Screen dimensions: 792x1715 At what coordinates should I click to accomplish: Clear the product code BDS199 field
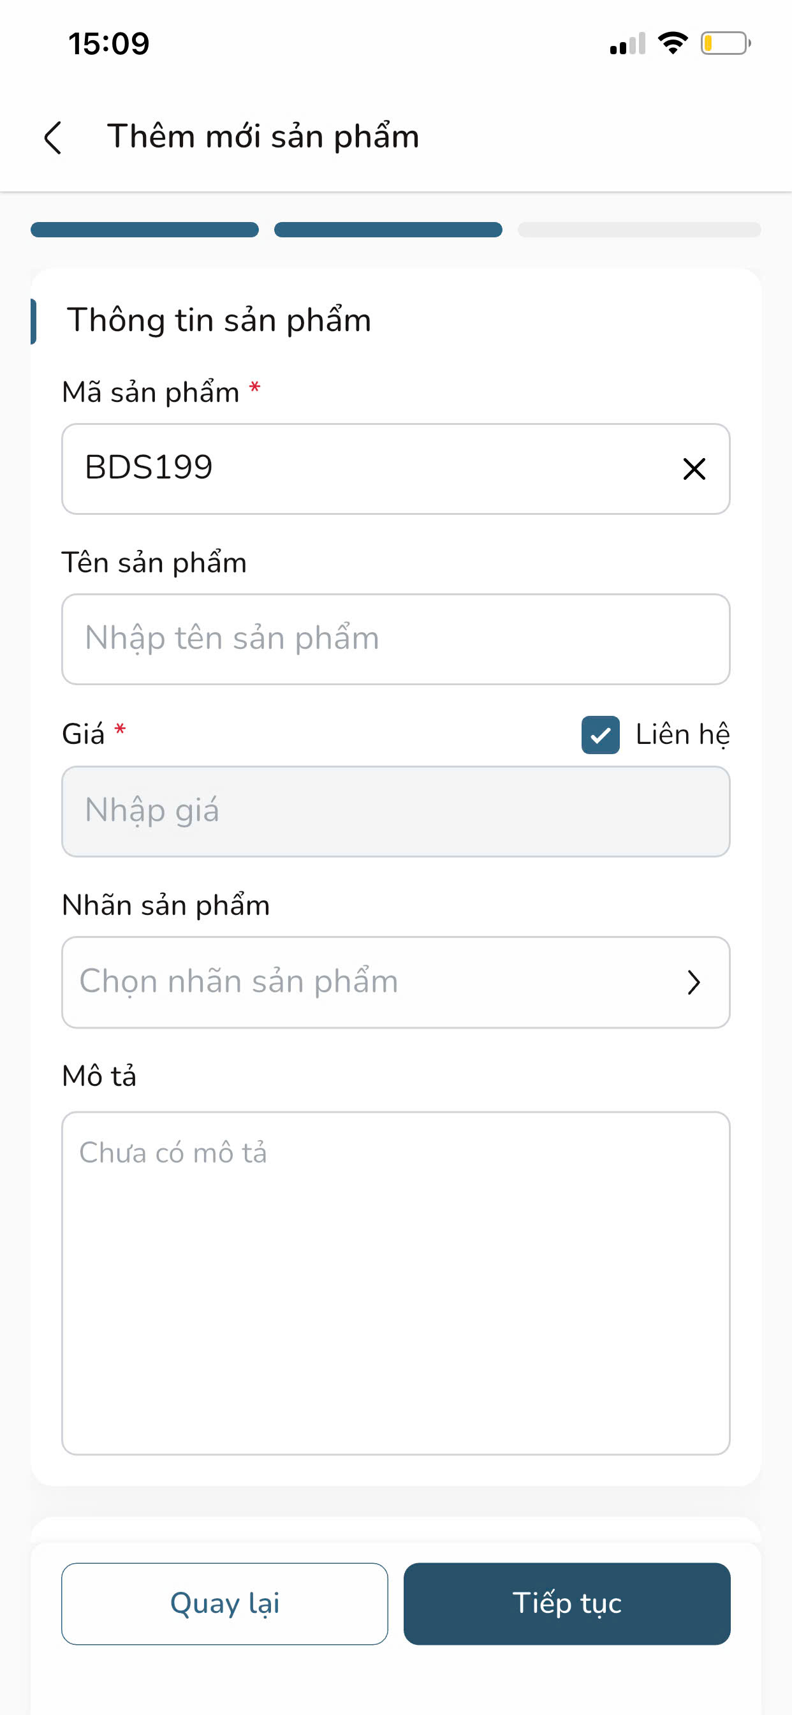[x=694, y=469]
